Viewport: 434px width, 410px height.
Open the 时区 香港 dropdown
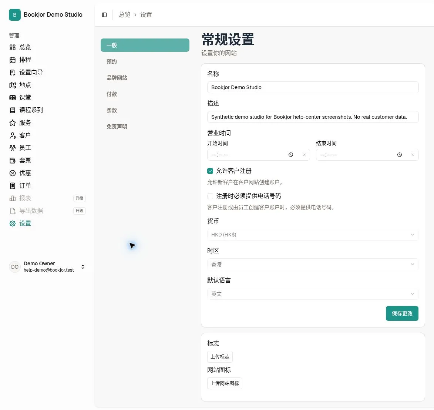click(313, 264)
